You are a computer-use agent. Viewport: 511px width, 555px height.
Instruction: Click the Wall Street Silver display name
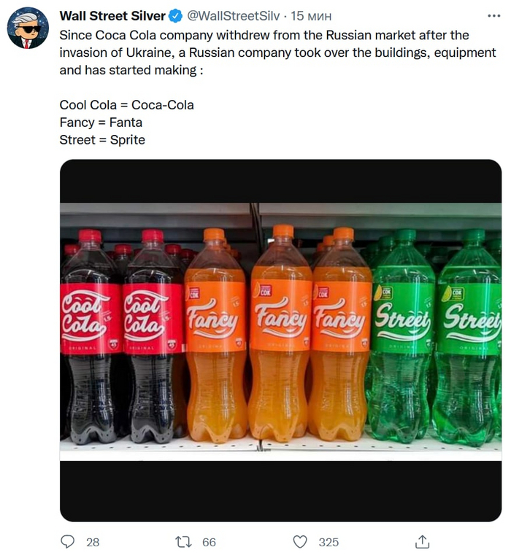click(112, 16)
